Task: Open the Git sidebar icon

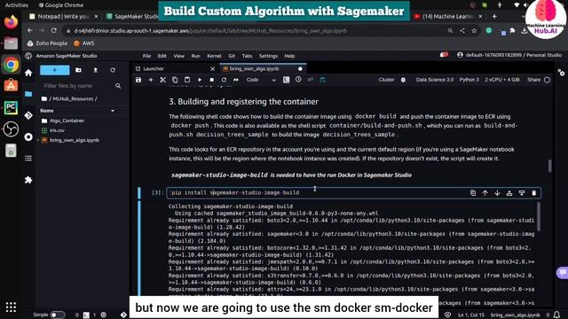Action: pos(28,115)
